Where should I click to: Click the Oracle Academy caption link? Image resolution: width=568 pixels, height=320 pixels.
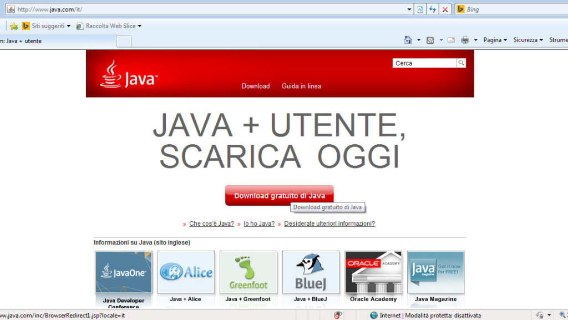(x=373, y=299)
